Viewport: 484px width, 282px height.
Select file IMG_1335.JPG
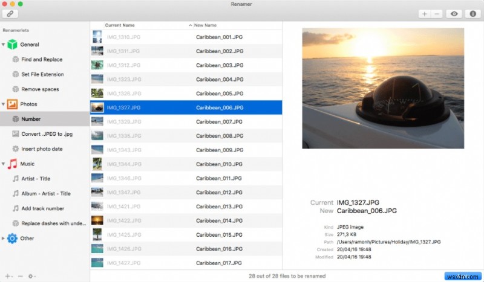pyautogui.click(x=124, y=136)
